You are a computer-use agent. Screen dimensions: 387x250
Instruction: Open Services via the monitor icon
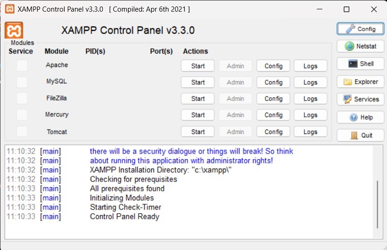(x=360, y=99)
